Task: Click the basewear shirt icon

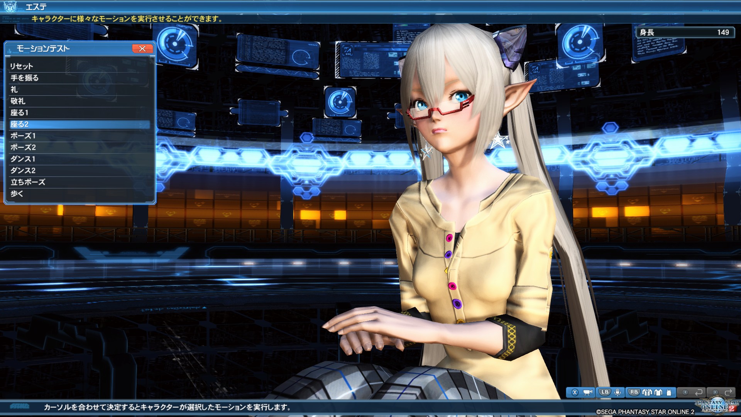Action: pyautogui.click(x=658, y=392)
